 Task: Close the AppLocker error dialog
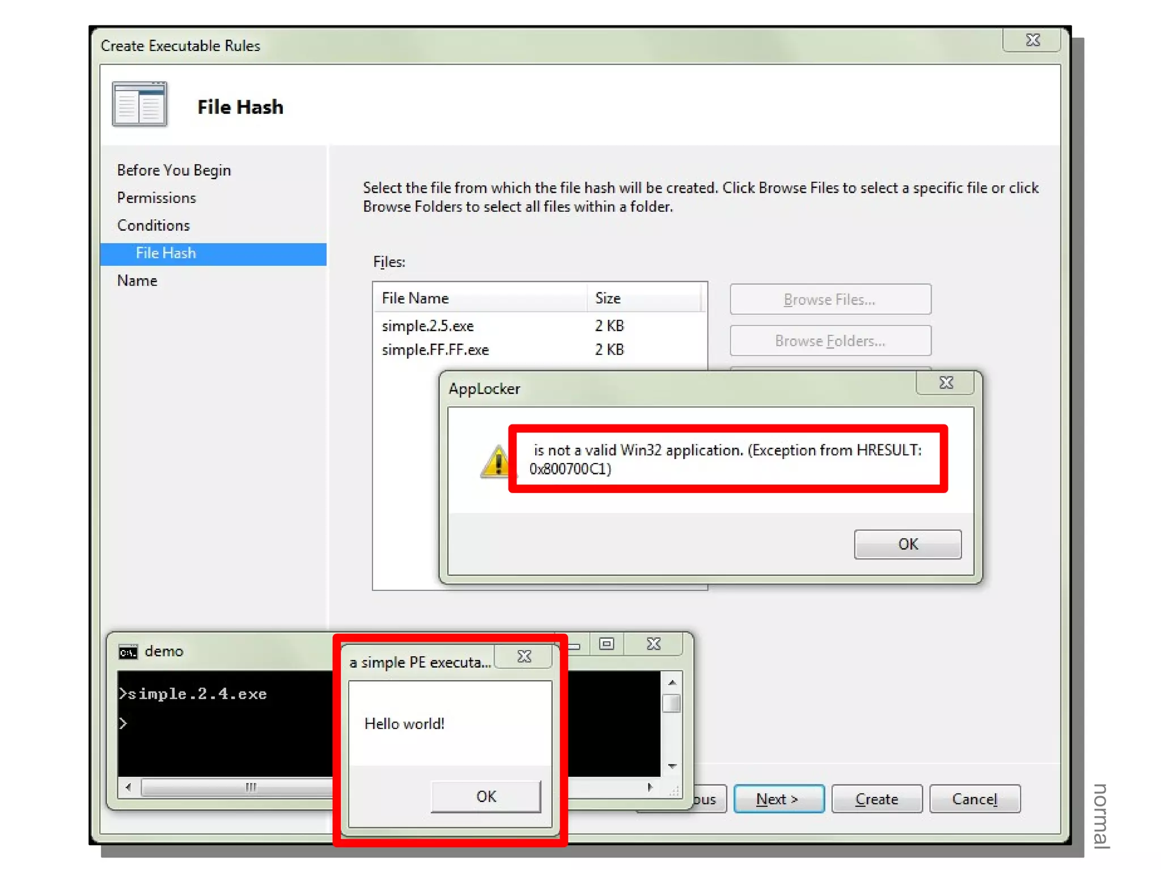point(946,383)
